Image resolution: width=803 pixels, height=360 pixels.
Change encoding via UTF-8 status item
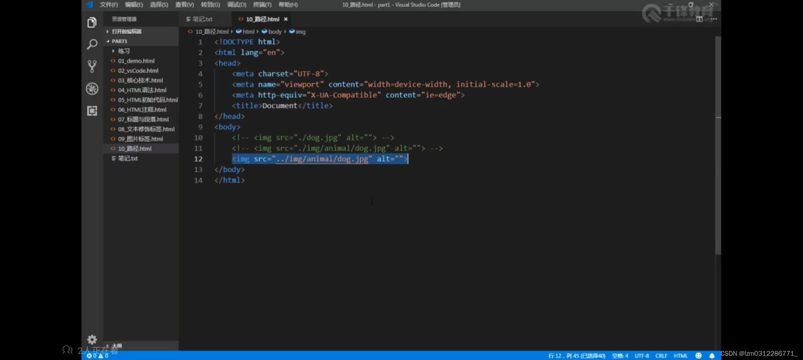click(642, 356)
